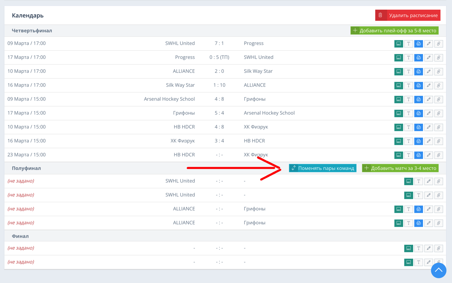452x283 pixels.
Task: Click the score 3 : 4
Action: tap(219, 141)
